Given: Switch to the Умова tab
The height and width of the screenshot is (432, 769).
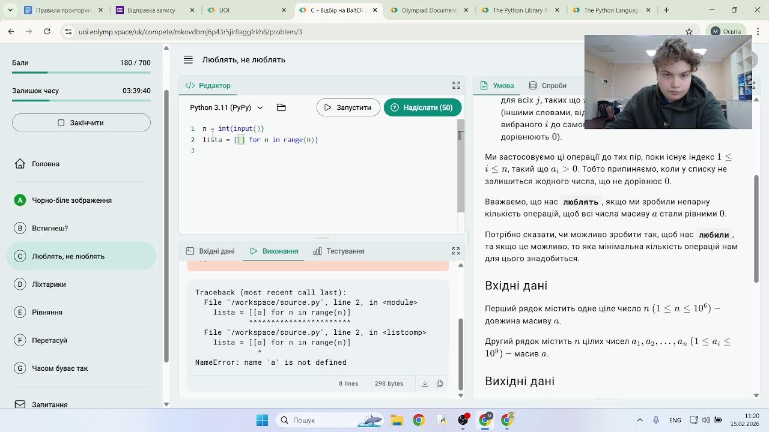Looking at the screenshot, I should tap(497, 85).
